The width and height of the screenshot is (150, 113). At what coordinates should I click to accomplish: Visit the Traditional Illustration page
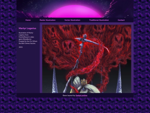click(x=99, y=20)
